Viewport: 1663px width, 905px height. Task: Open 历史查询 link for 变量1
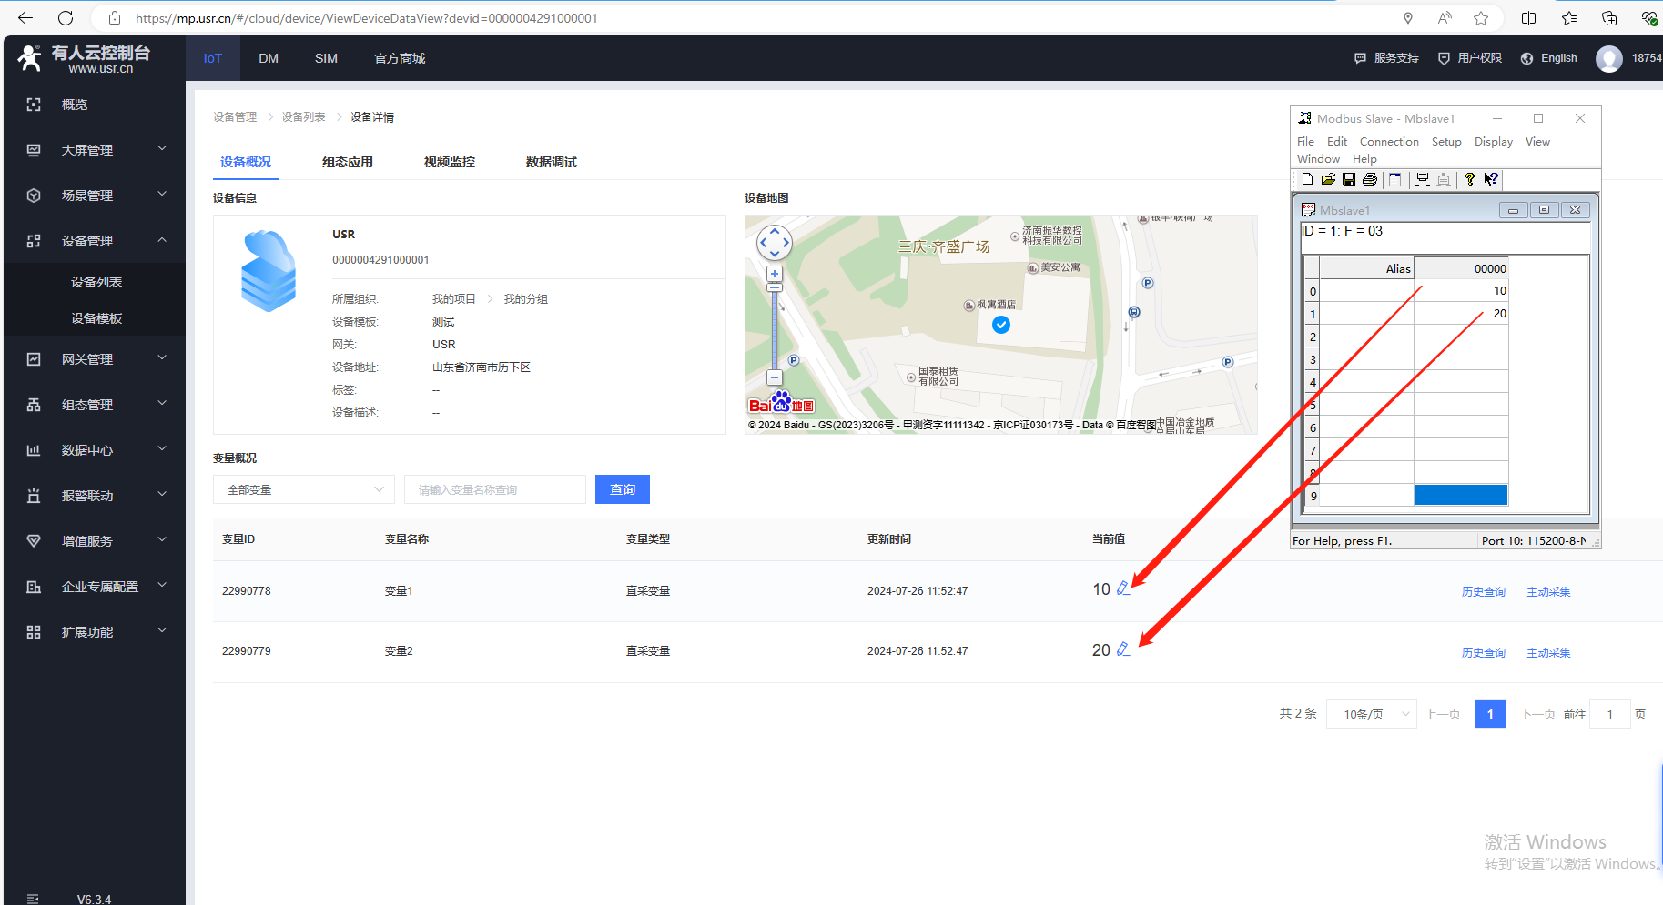1483,592
